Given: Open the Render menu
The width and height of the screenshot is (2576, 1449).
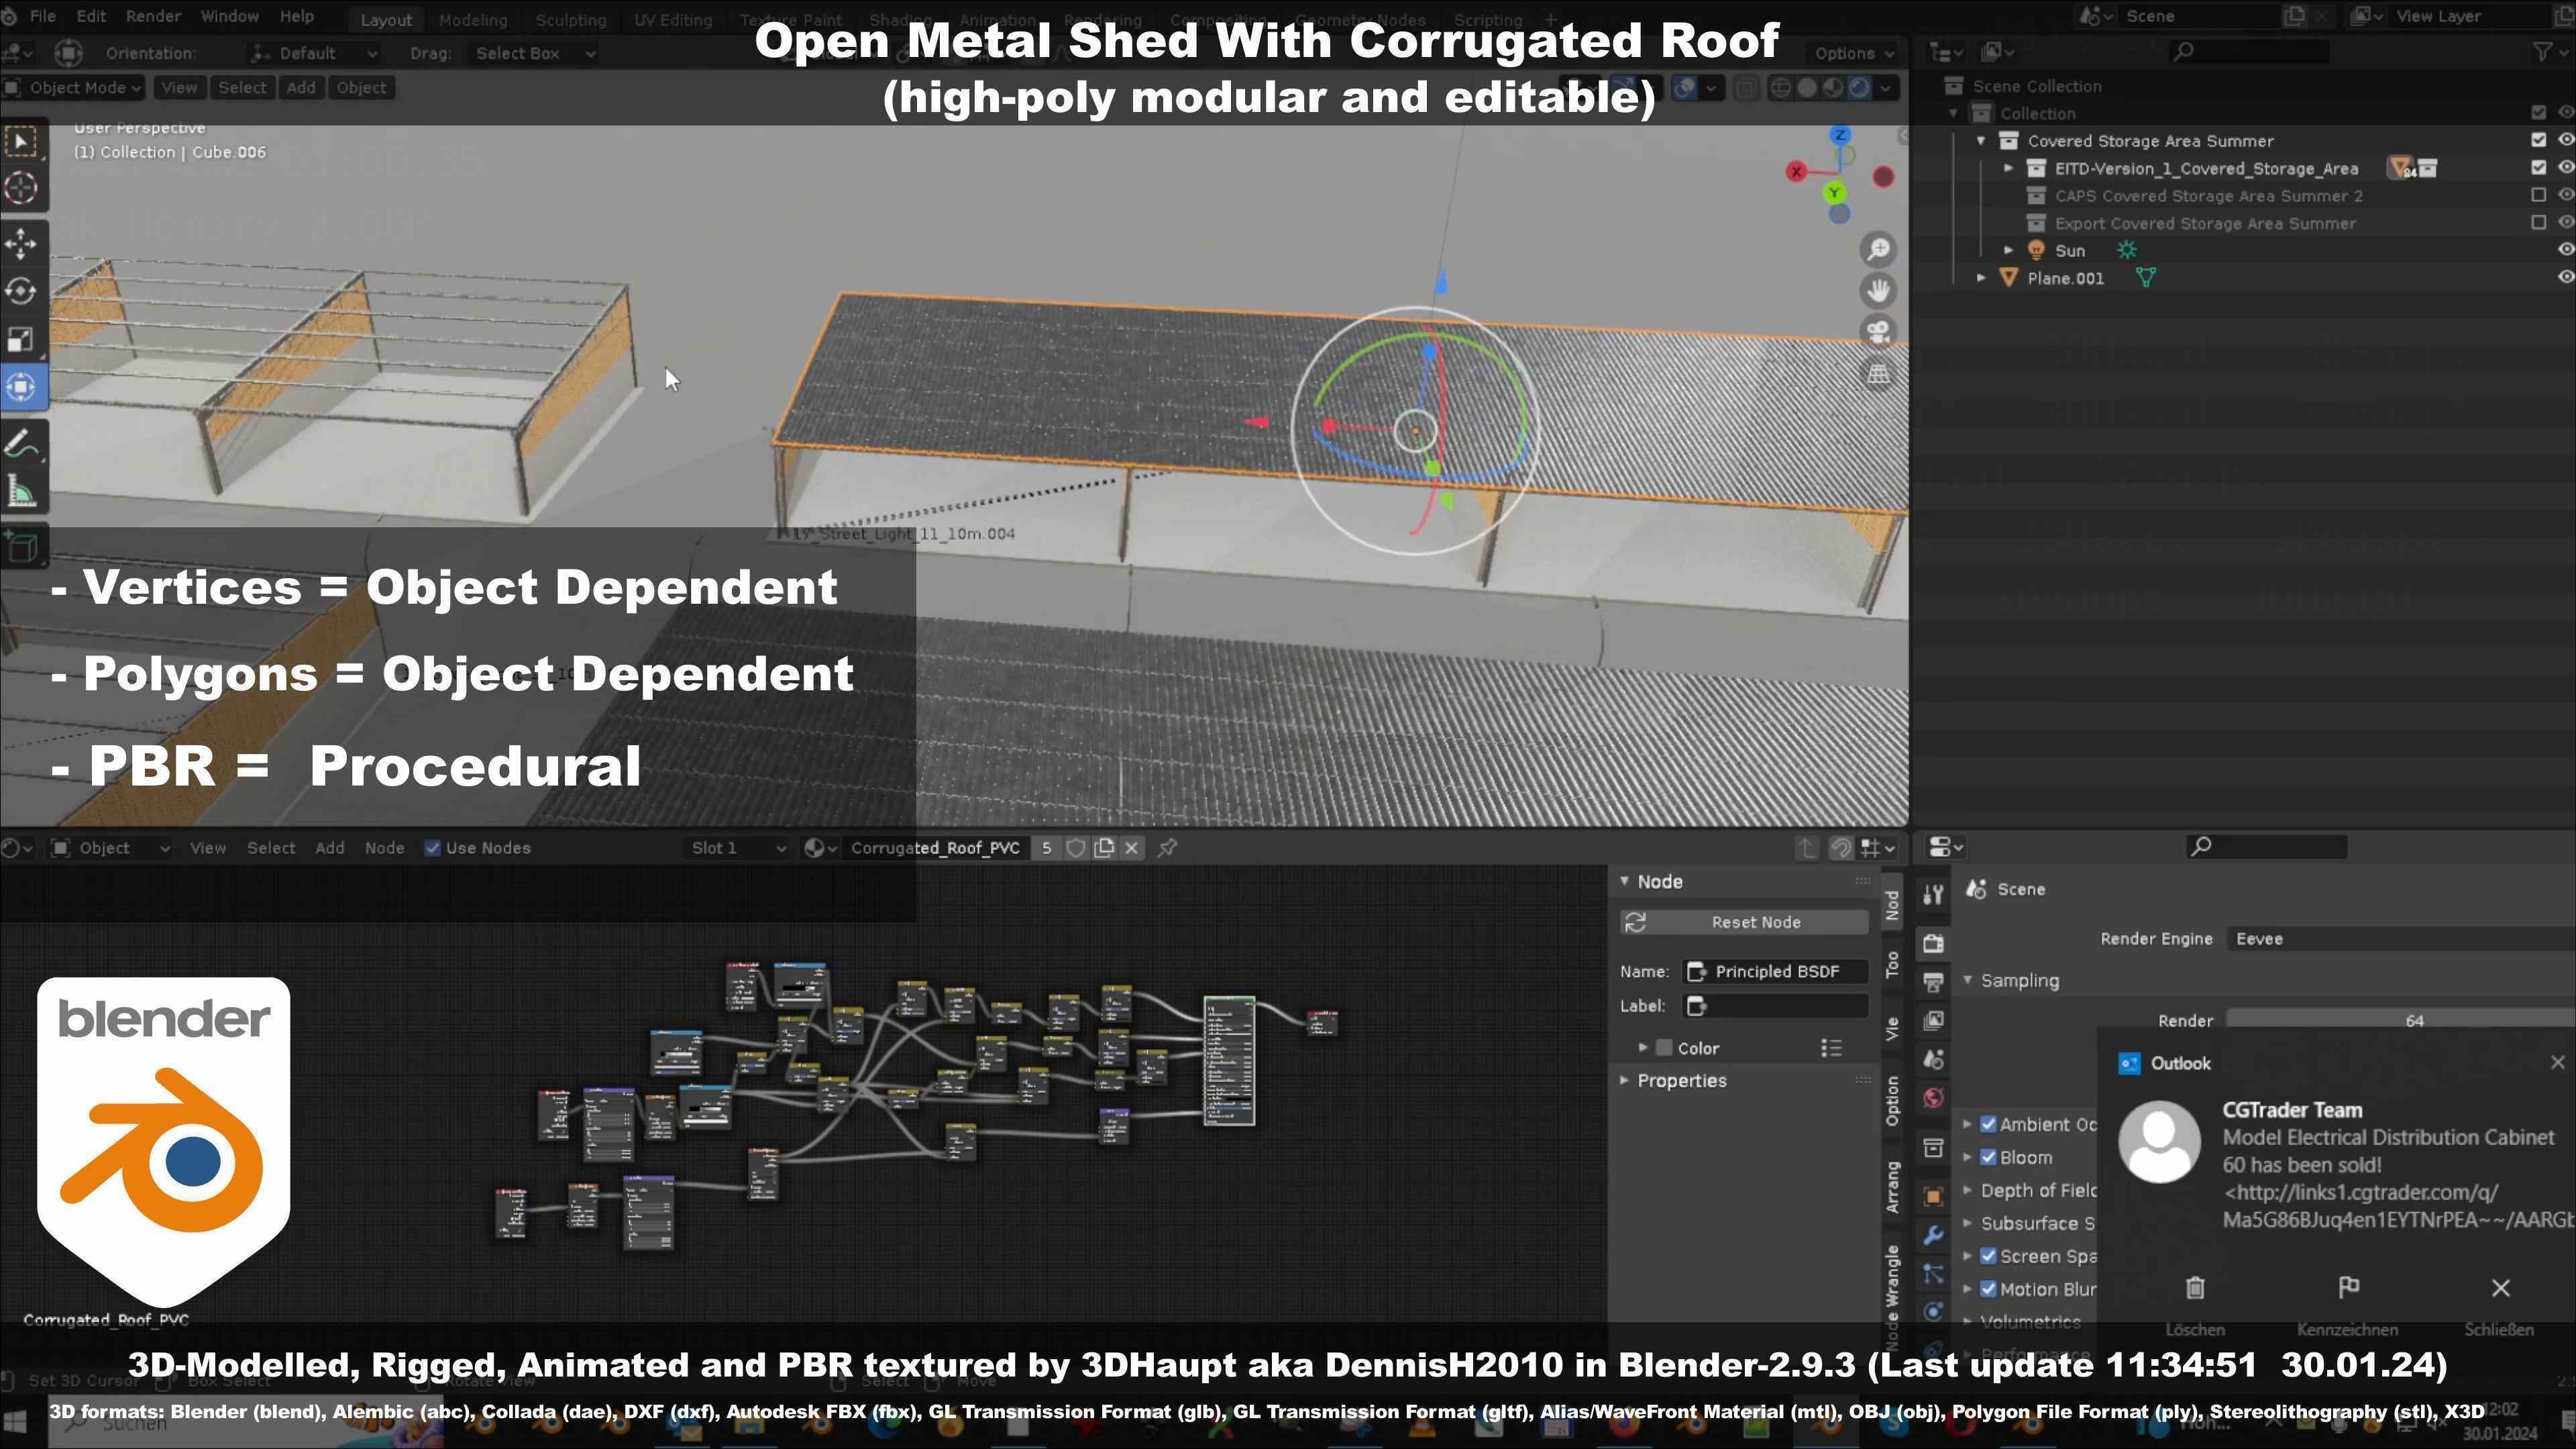Looking at the screenshot, I should click(153, 17).
